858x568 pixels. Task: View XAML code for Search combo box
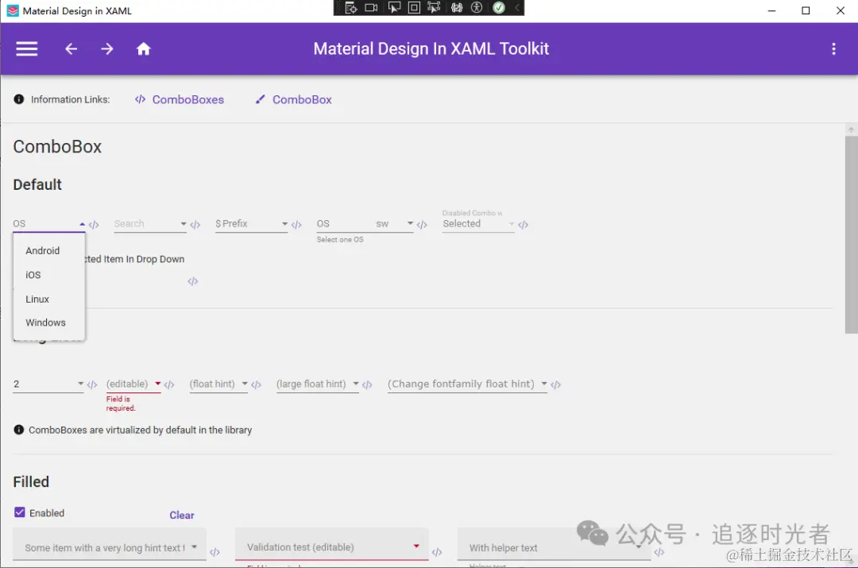(x=195, y=224)
